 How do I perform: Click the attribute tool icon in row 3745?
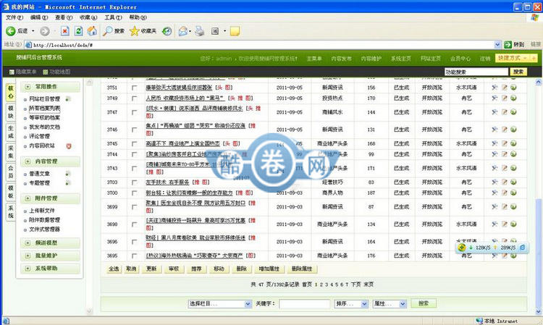pyautogui.click(x=494, y=143)
